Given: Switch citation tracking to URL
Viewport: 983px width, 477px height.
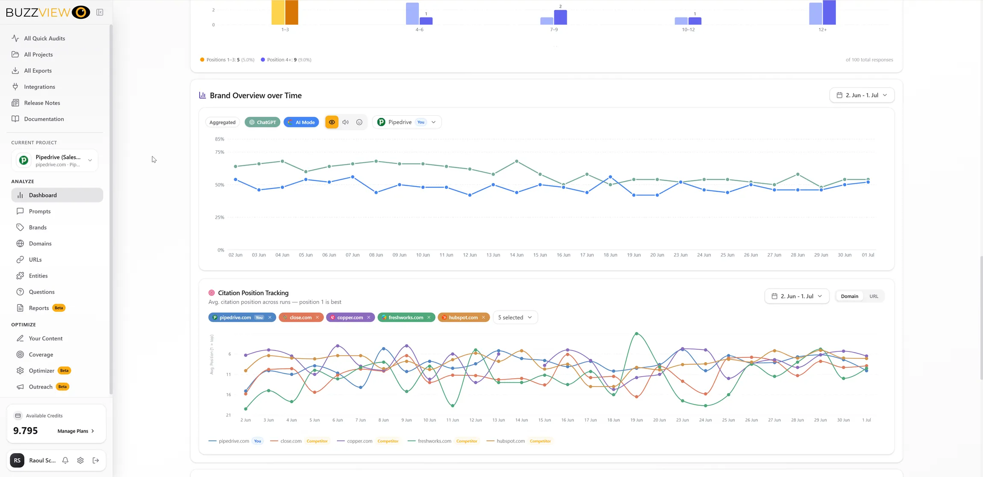Looking at the screenshot, I should coord(874,296).
